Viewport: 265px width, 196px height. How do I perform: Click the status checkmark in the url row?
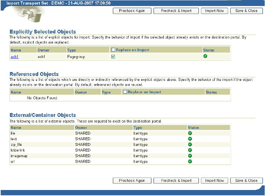click(190, 161)
